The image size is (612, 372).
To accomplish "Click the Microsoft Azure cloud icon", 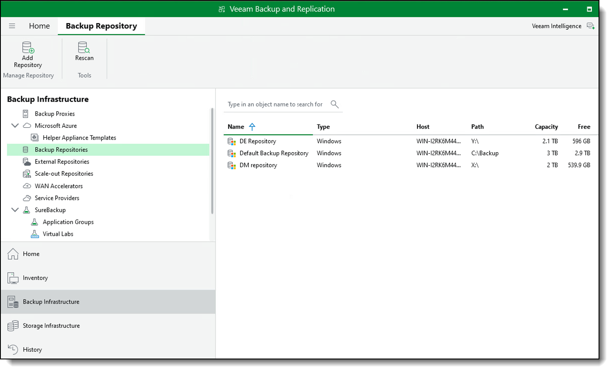I will [27, 126].
